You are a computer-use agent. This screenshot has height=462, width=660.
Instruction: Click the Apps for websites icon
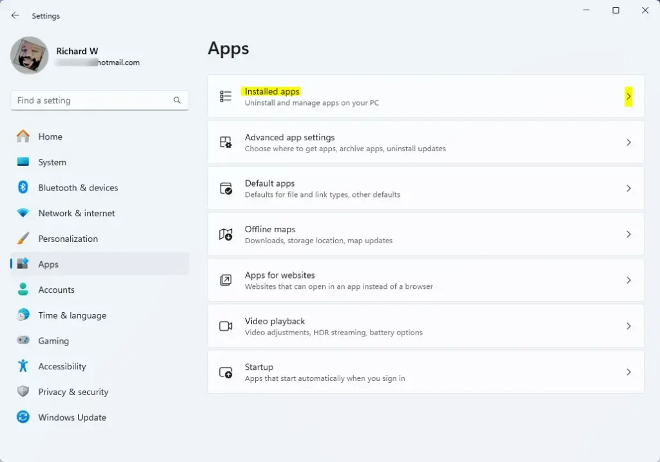(226, 280)
